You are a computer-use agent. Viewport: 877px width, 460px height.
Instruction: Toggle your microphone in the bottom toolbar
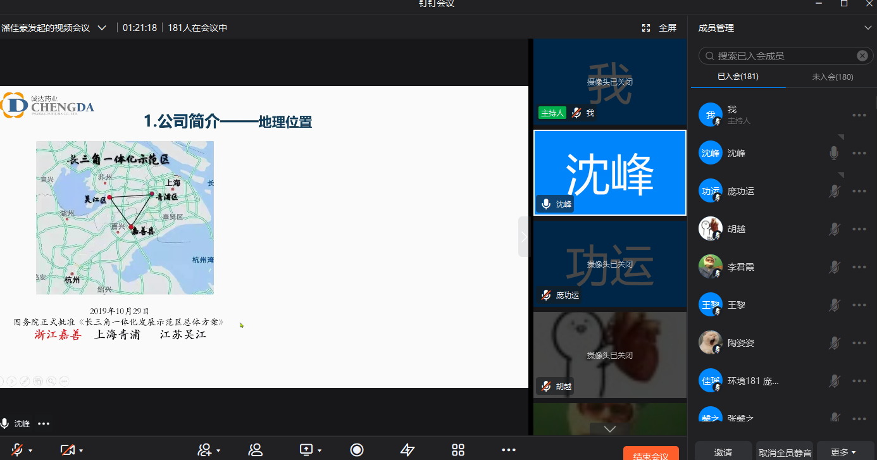click(x=17, y=450)
